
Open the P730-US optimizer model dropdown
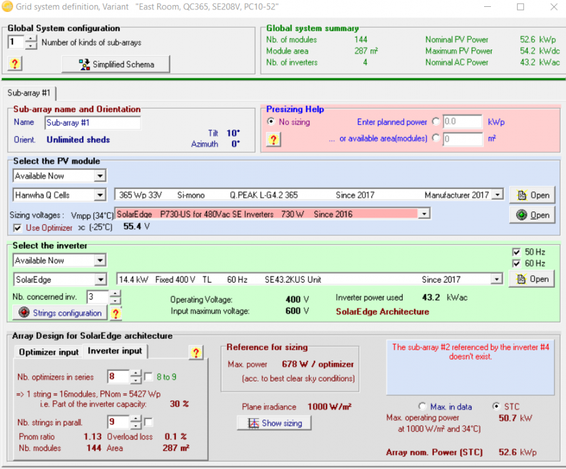tap(424, 214)
